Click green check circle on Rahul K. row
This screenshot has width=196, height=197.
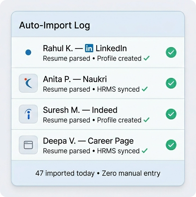(x=171, y=52)
